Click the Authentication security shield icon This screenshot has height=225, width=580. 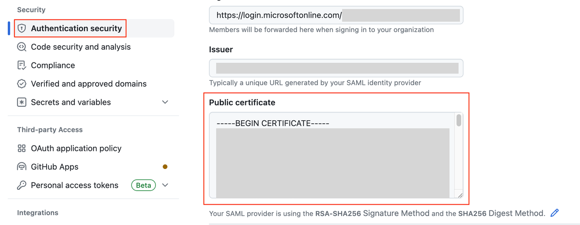(x=21, y=28)
